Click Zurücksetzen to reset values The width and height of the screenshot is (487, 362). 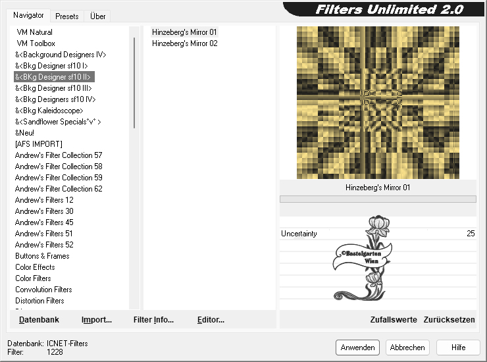[449, 320]
